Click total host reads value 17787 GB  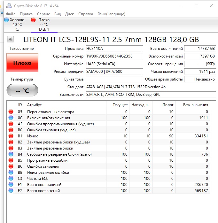(200, 49)
